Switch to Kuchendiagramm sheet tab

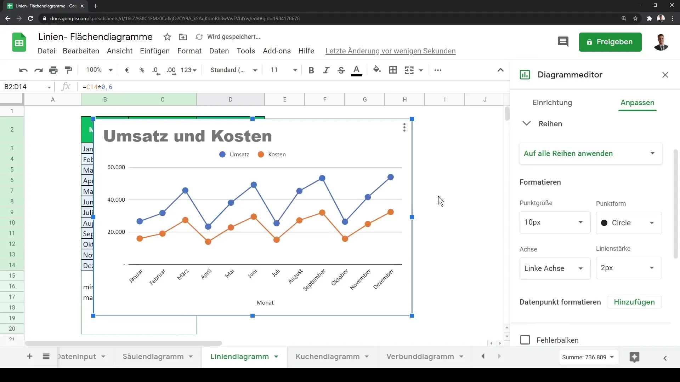click(328, 357)
